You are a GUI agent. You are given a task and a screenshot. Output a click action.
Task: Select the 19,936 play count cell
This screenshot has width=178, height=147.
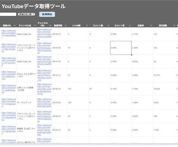coord(164,89)
